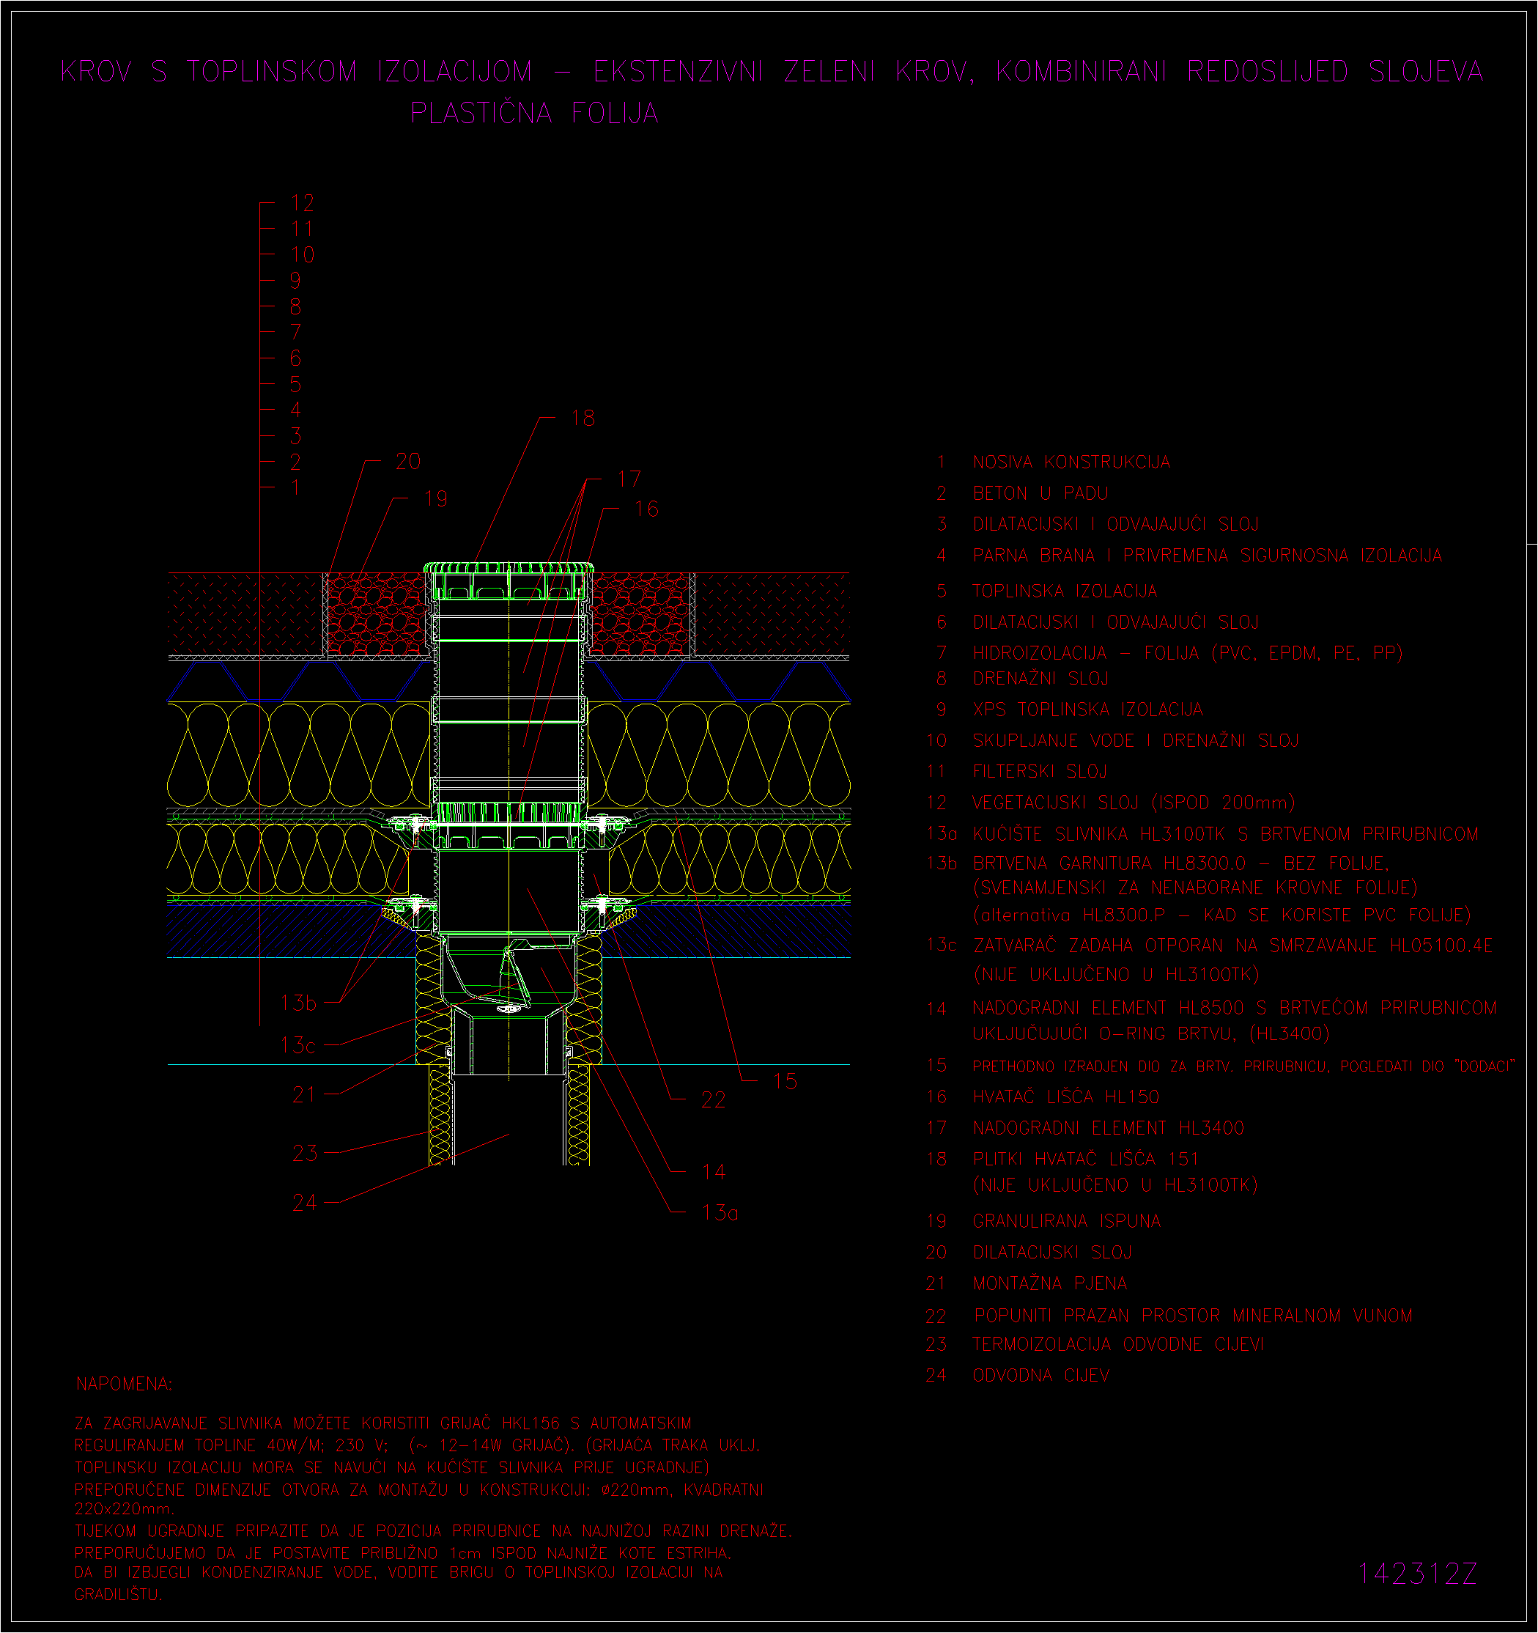The height and width of the screenshot is (1633, 1538).
Task: Click callout number '22' in the drawing
Action: pos(714,1101)
